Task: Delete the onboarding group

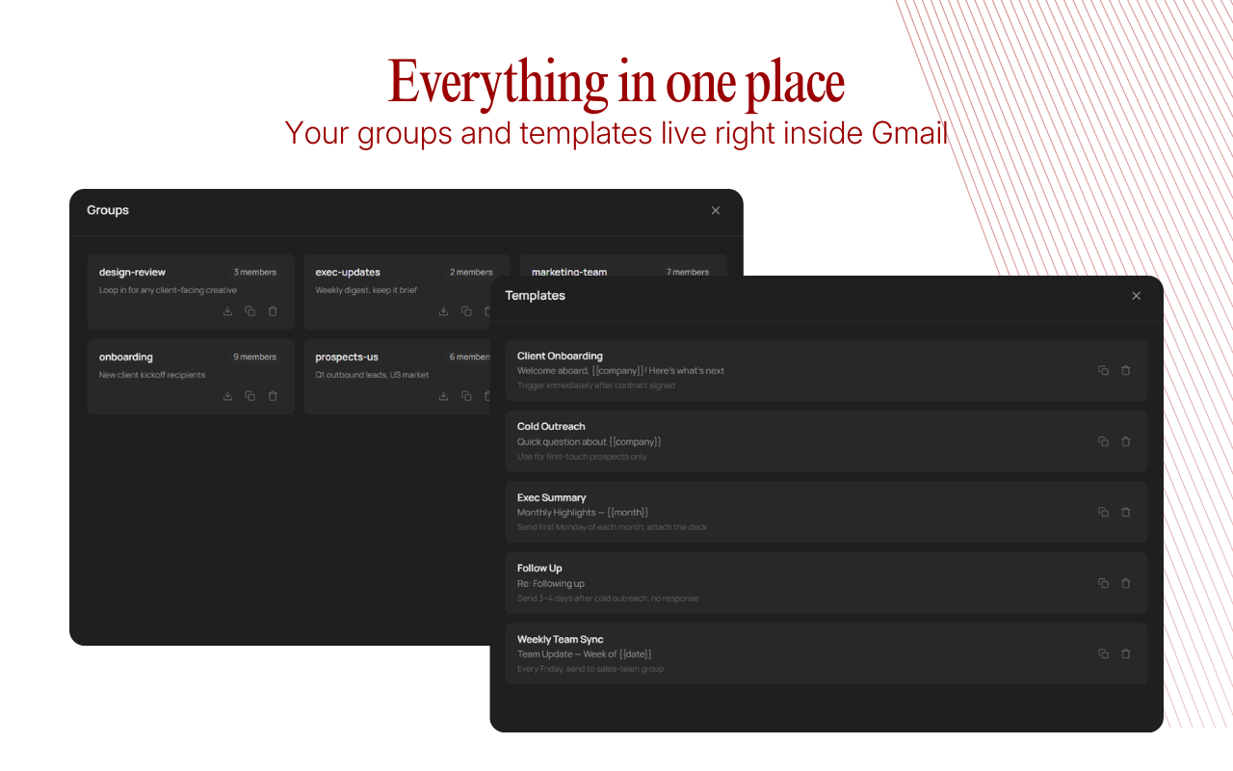Action: coord(273,395)
